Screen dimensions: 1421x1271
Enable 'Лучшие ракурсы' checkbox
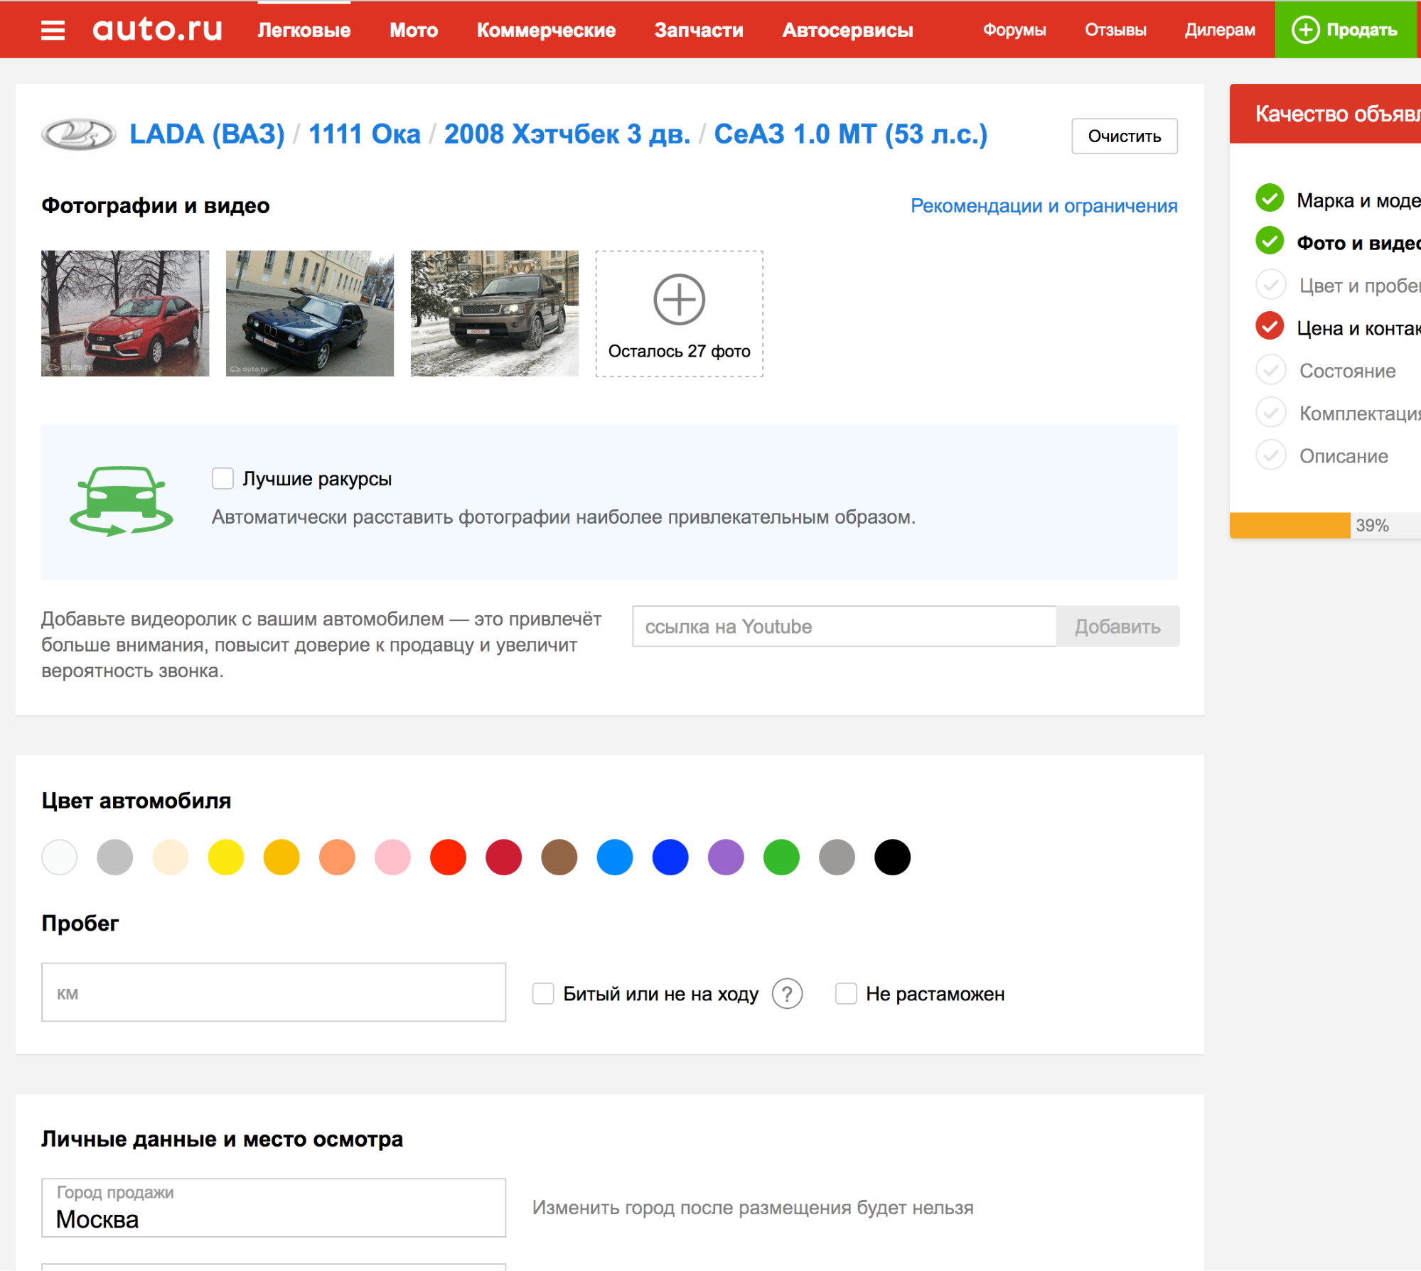(x=222, y=479)
